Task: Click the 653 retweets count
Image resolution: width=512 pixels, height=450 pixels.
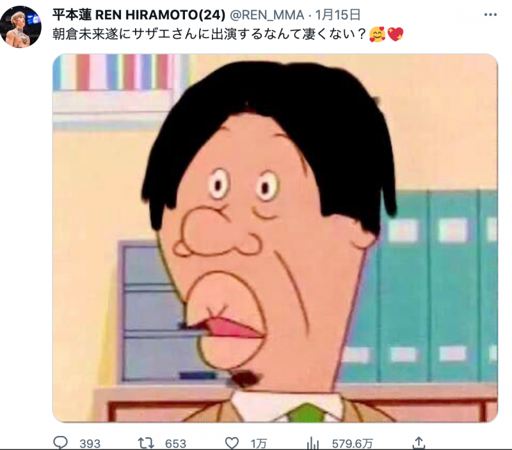Action: [x=175, y=444]
